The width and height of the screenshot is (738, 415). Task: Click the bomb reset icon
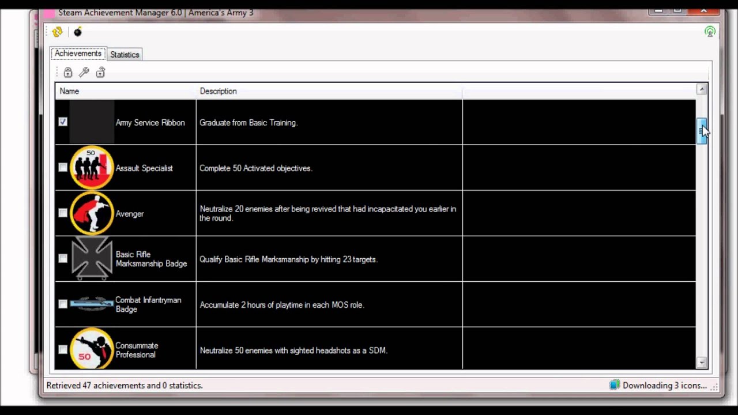click(x=78, y=32)
